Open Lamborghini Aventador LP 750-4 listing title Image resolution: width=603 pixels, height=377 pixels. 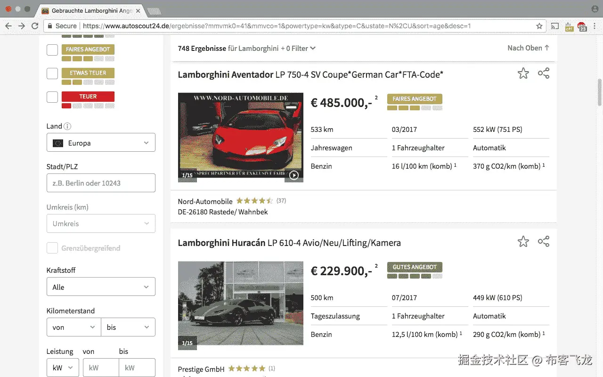[310, 74]
